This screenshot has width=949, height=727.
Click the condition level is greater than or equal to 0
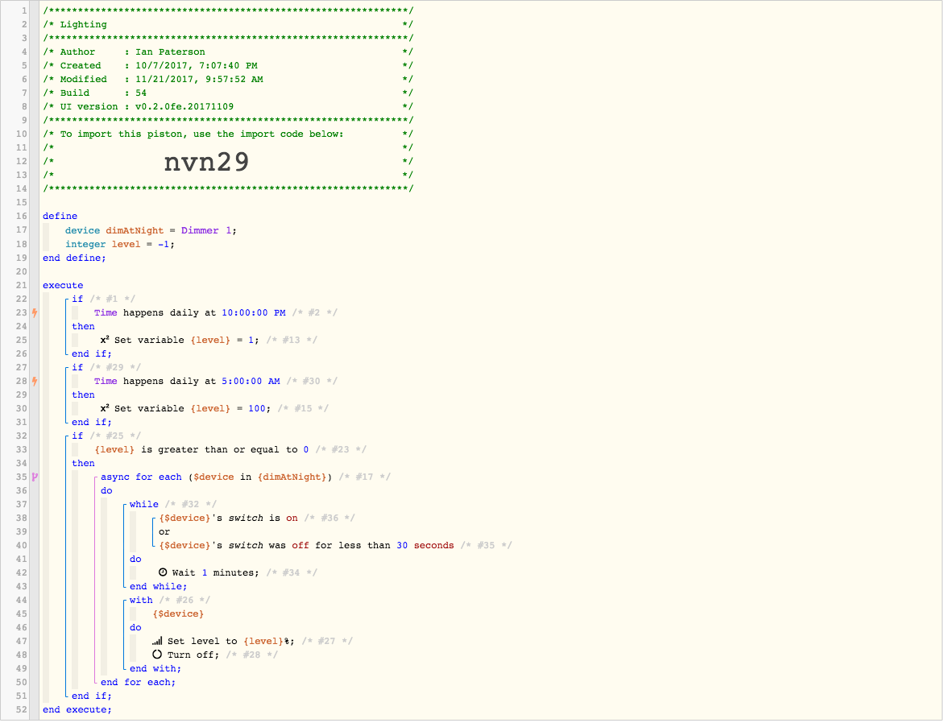(202, 451)
